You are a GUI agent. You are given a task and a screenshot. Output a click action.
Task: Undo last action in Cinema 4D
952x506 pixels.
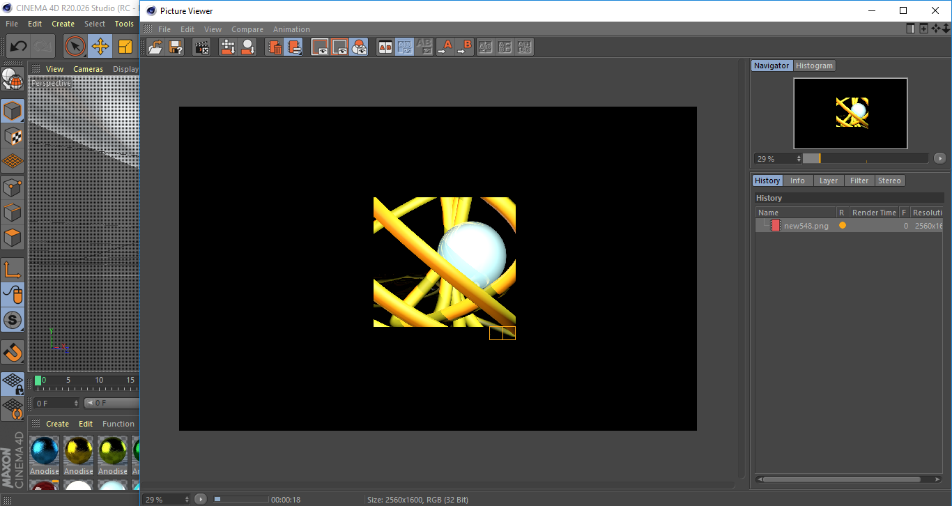click(19, 47)
